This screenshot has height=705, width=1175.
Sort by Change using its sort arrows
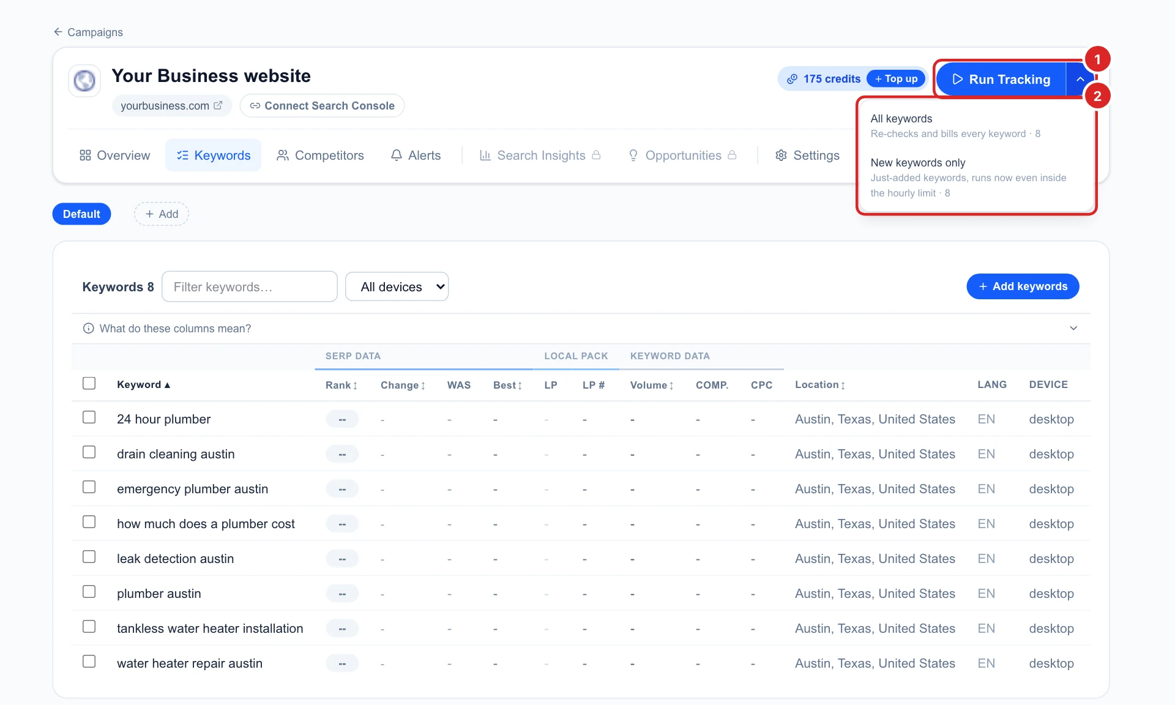pos(423,386)
